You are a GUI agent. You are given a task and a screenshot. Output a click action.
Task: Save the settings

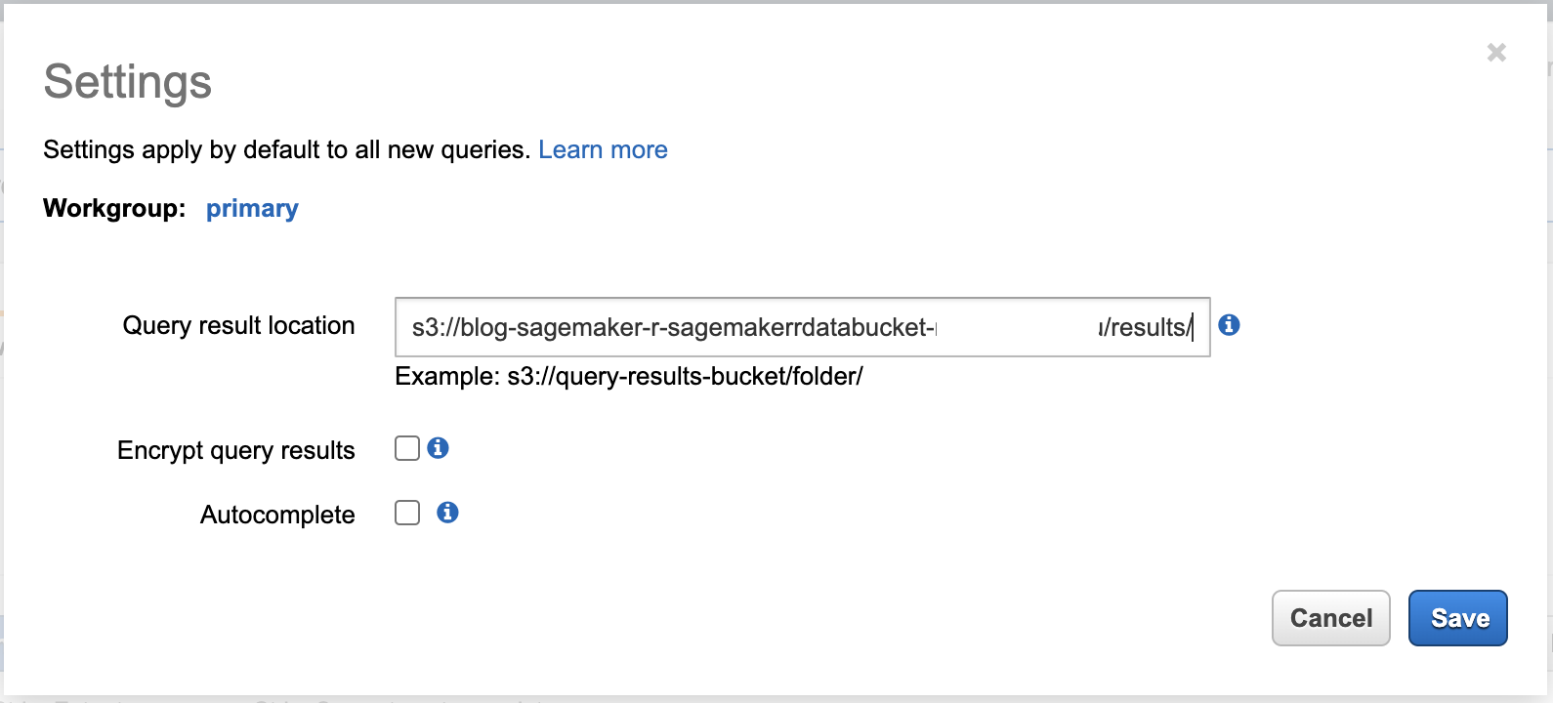1458,618
